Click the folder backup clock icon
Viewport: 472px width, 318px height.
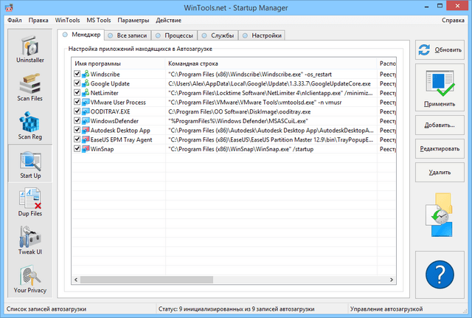pyautogui.click(x=440, y=215)
